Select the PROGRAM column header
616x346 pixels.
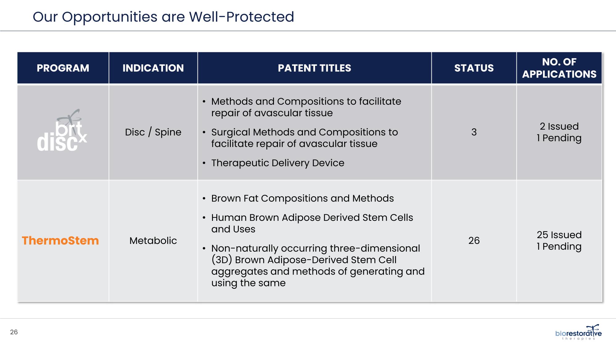(x=63, y=68)
